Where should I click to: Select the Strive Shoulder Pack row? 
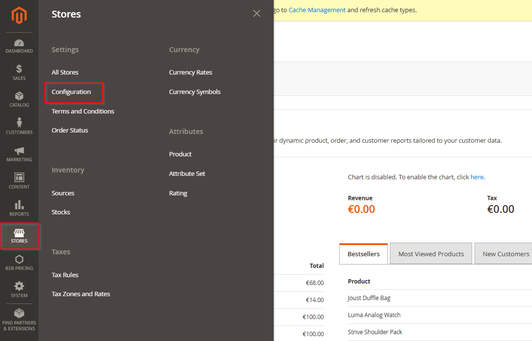tap(440, 332)
